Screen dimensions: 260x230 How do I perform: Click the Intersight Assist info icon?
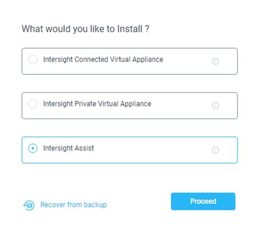pos(215,150)
